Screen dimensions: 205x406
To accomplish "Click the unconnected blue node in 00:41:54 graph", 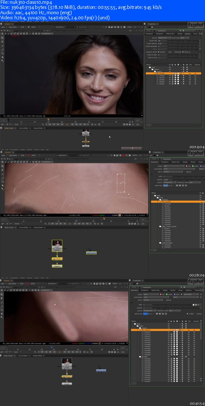I will pyautogui.click(x=101, y=370).
